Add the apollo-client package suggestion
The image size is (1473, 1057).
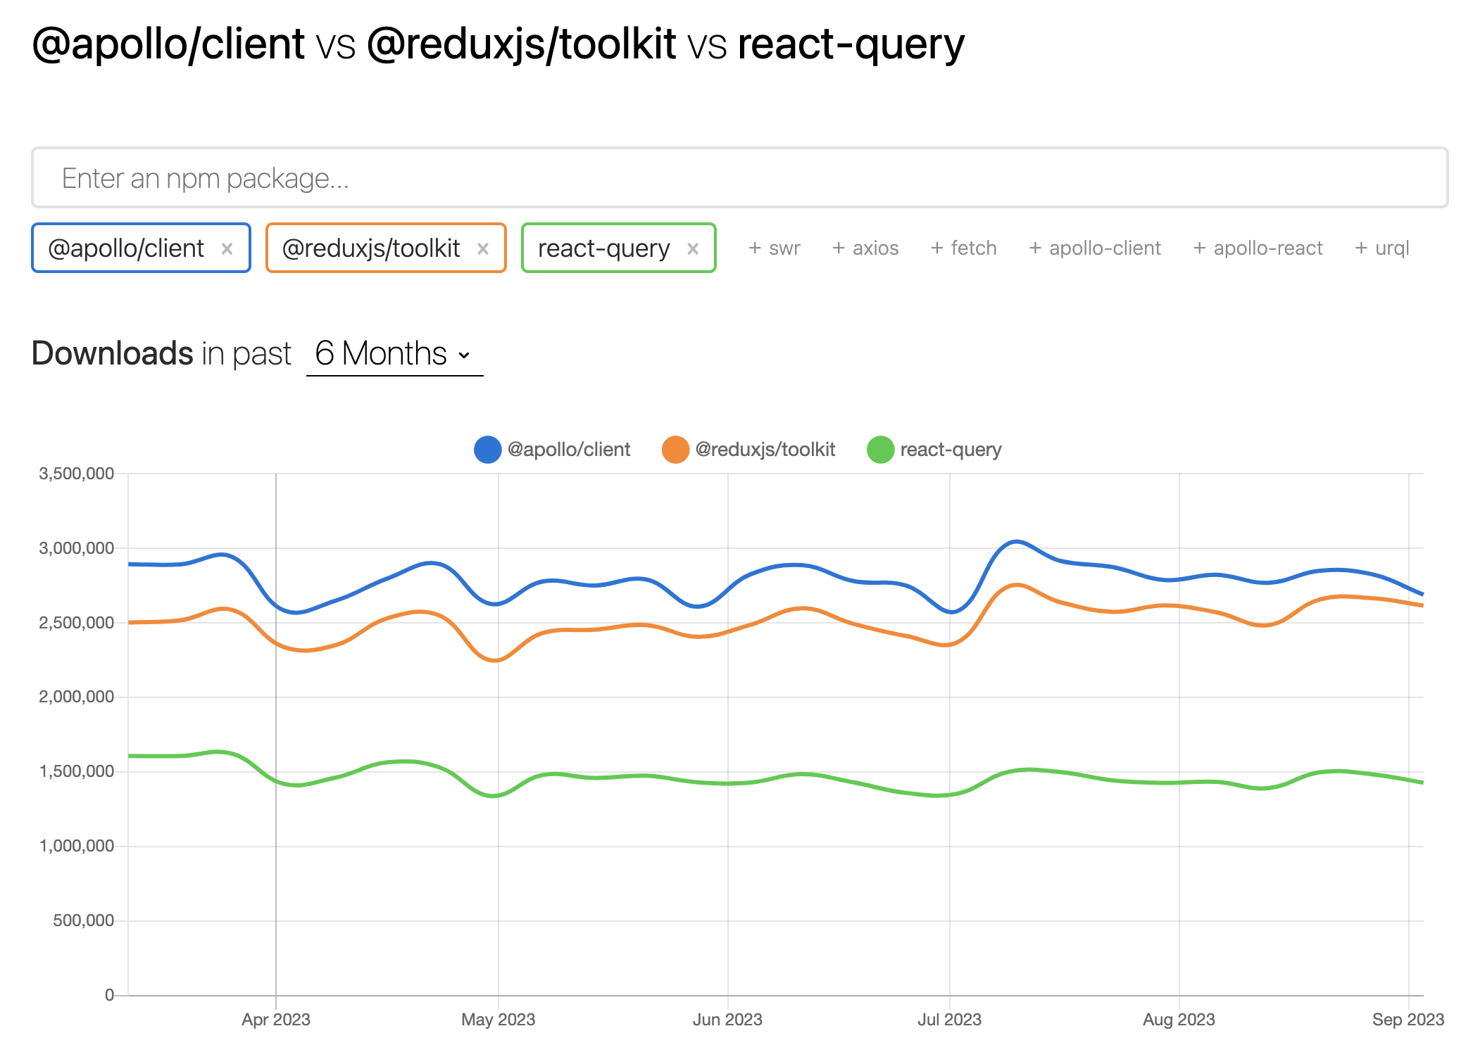coord(1095,248)
